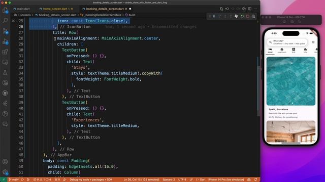
Task: Click Step Over in debug toolbar
Action: 220,16
